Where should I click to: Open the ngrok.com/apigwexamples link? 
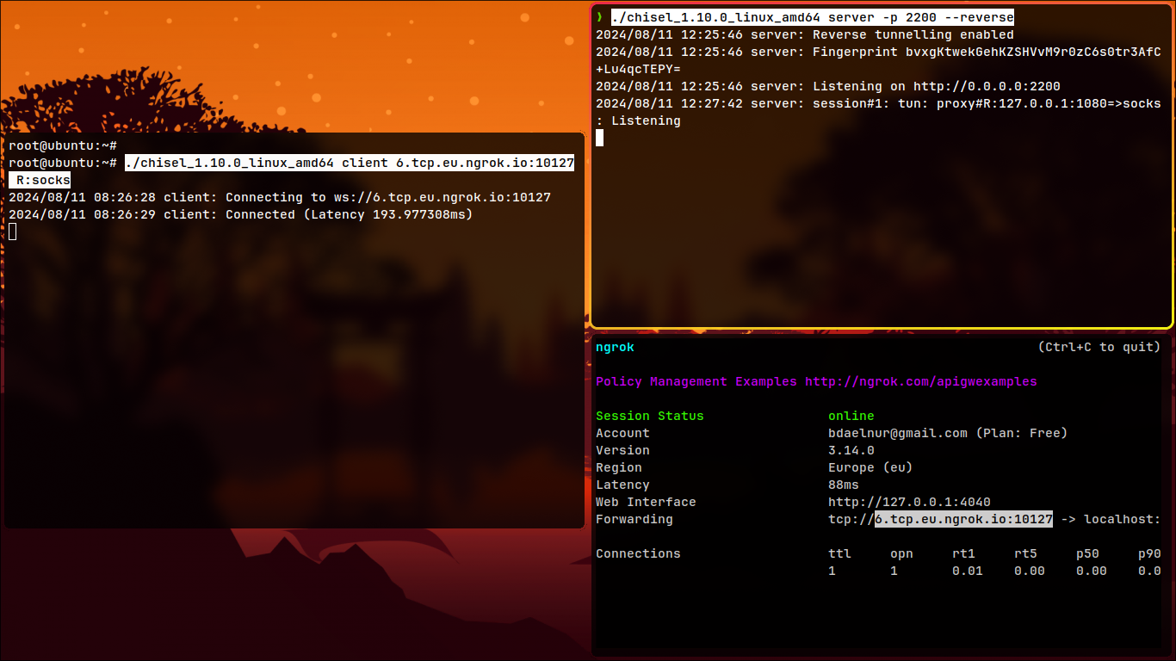(920, 381)
